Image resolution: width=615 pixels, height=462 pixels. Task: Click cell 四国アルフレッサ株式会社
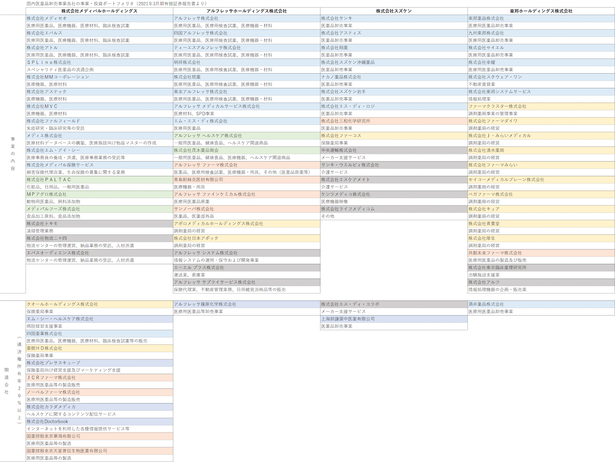tap(247, 33)
